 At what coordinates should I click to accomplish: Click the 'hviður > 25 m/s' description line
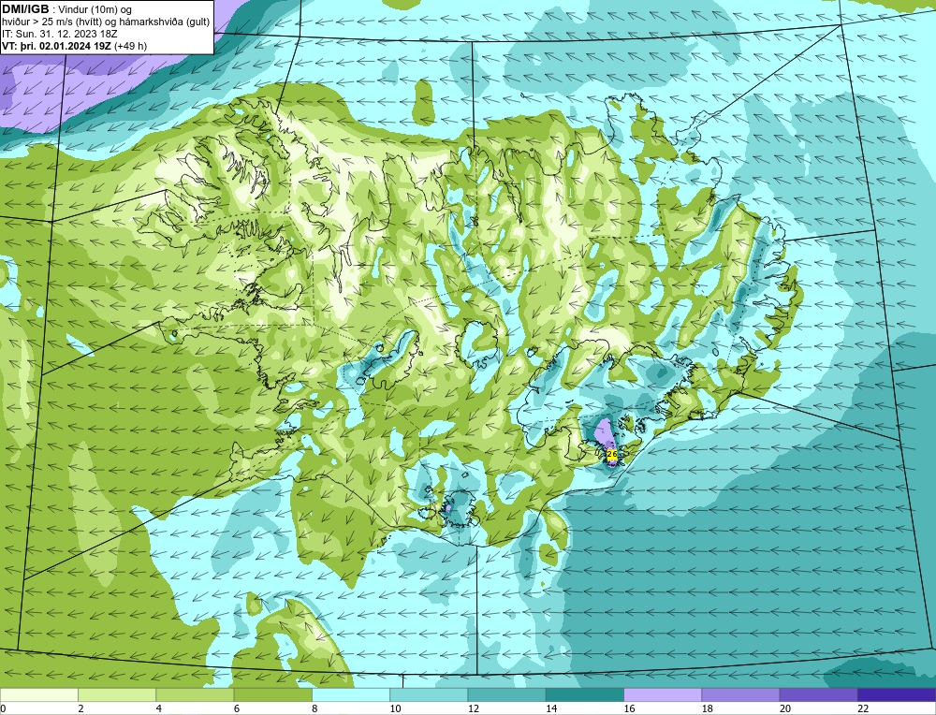tap(107, 22)
